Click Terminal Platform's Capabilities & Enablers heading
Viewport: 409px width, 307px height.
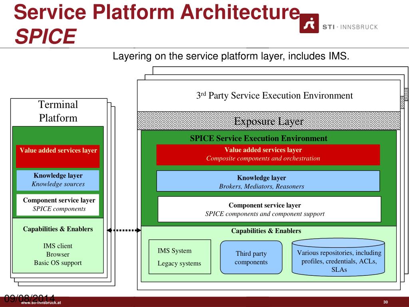tap(58, 229)
